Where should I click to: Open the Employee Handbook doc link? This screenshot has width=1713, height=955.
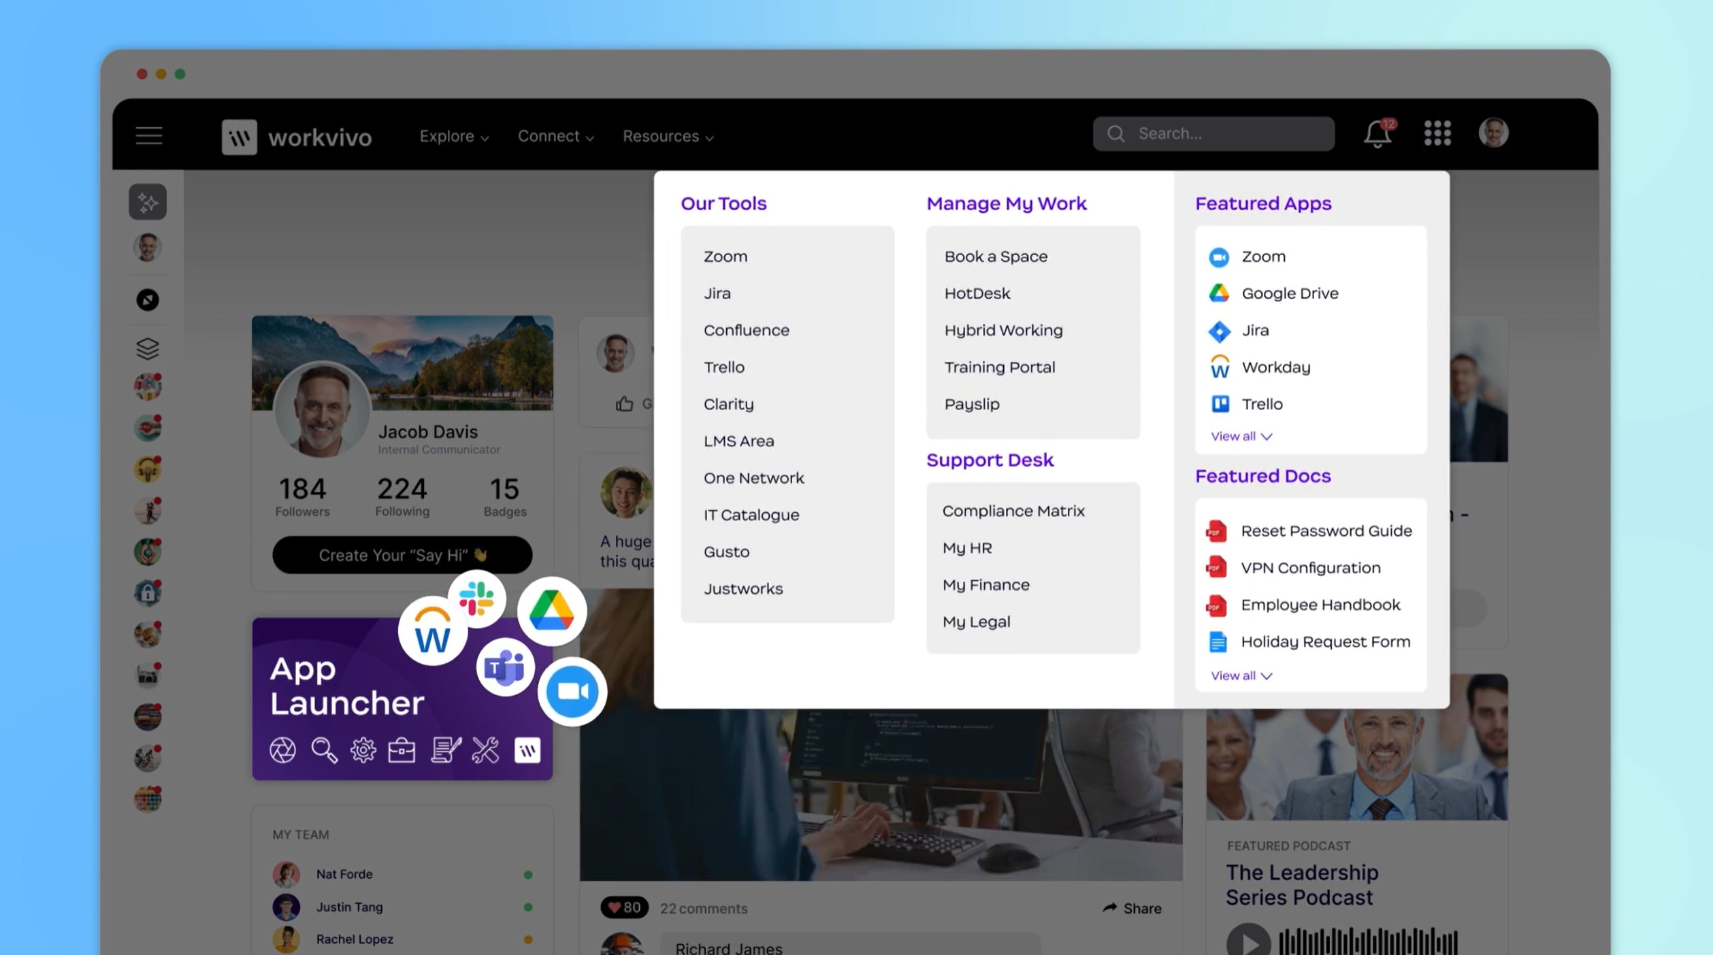coord(1320,605)
